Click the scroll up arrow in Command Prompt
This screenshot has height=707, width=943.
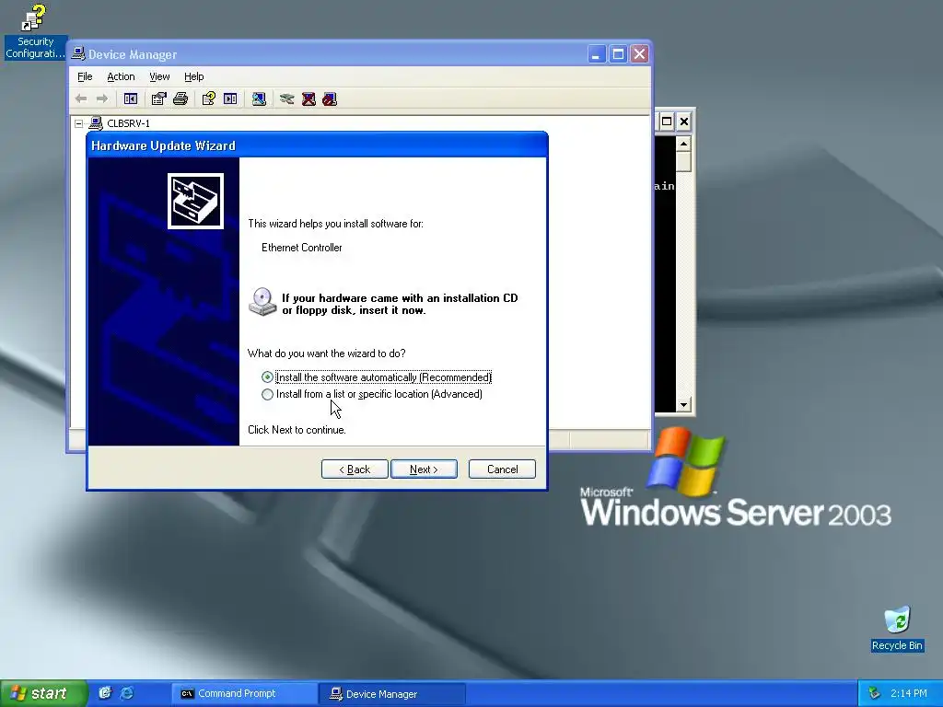click(x=682, y=143)
